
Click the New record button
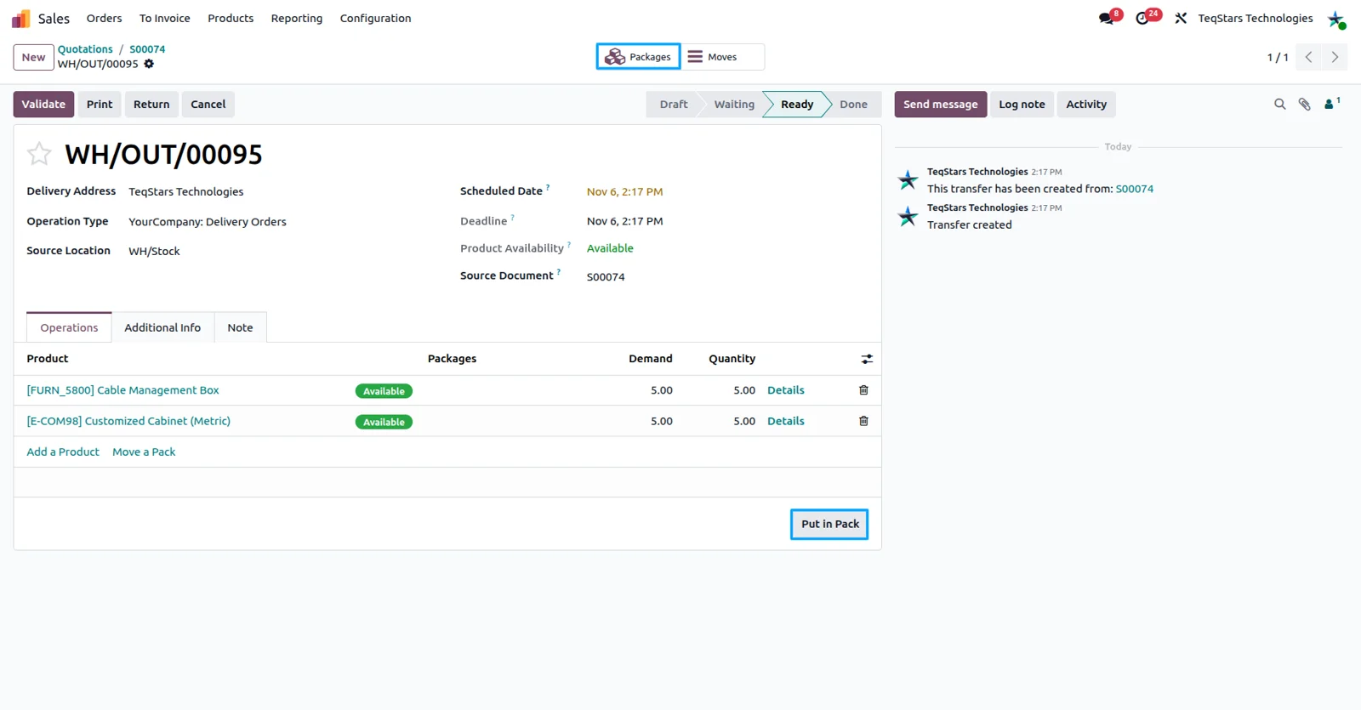[33, 57]
